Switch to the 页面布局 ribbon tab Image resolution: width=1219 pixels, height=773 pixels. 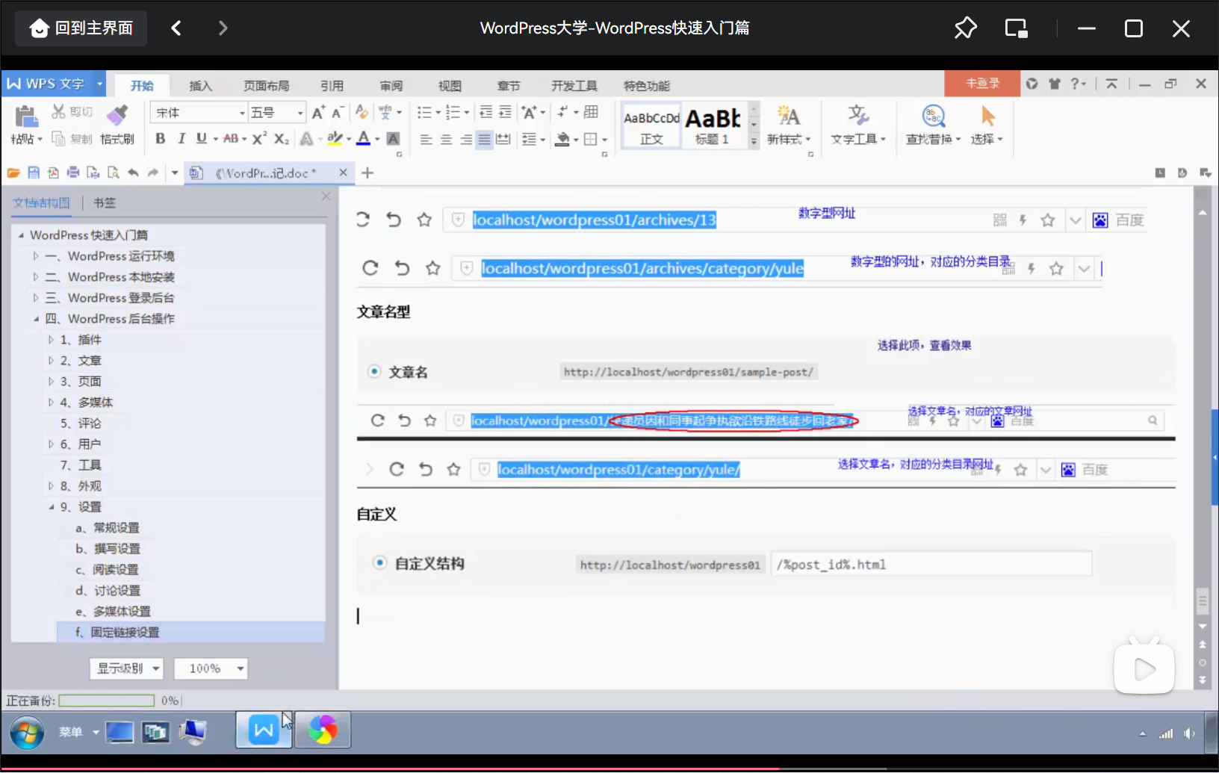pyautogui.click(x=266, y=86)
